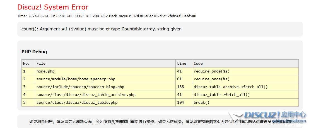Select the home.php file cell
Viewport: 311px width, 128px height.
tap(45, 71)
